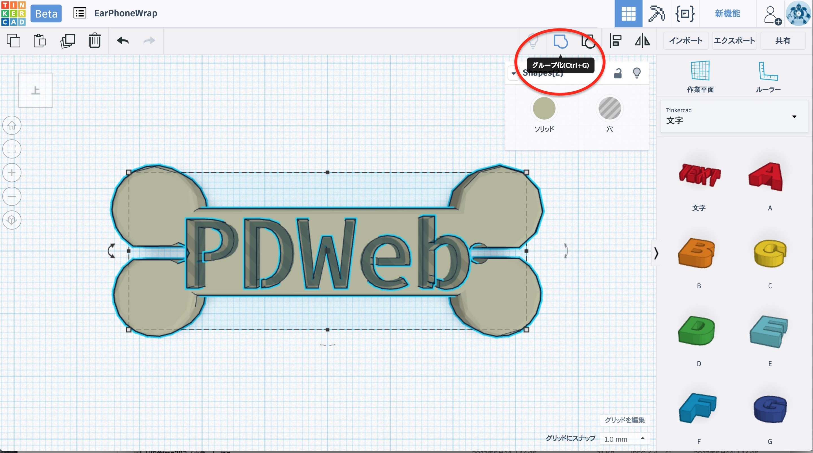The width and height of the screenshot is (813, 453).
Task: Select the ソリッド color swatch
Action: [x=544, y=109]
